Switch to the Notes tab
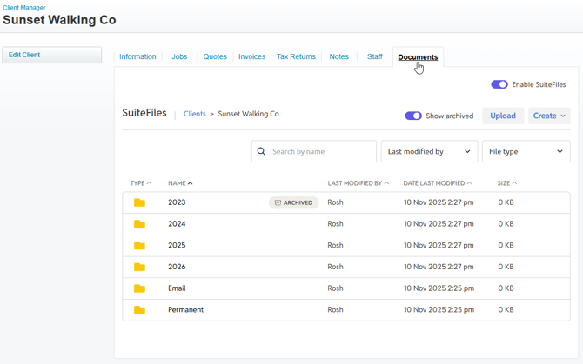This screenshot has width=583, height=364. (x=338, y=56)
